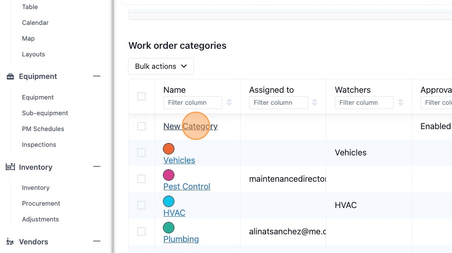
Task: Open Inventory sub-item in sidebar
Action: coord(36,188)
